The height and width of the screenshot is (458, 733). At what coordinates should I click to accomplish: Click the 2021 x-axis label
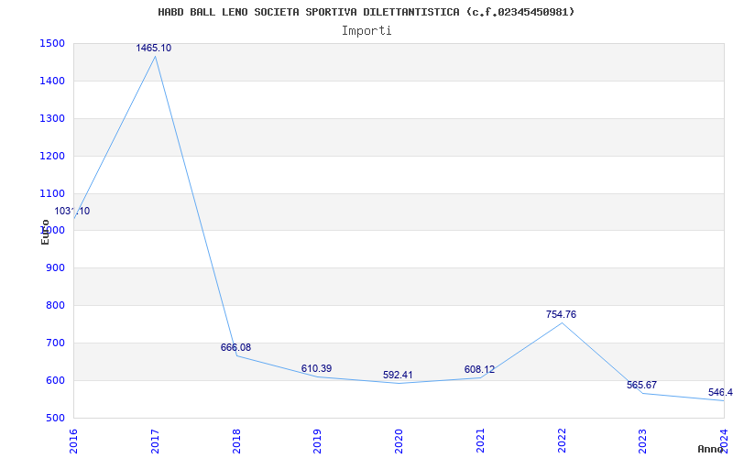coord(480,442)
